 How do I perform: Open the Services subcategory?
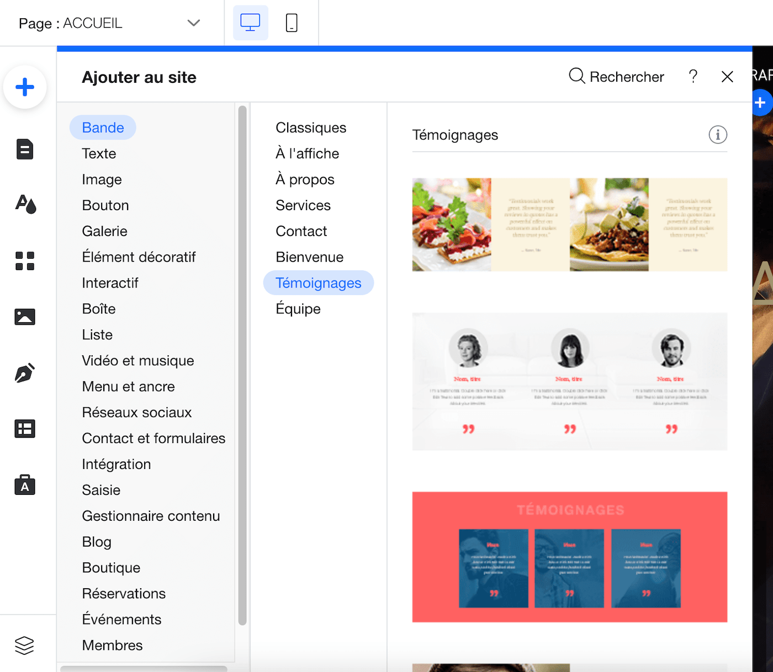[x=303, y=205]
